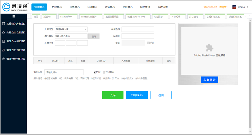Click the 实物图片 button
Viewport: 252px width, 135px height.
(209, 80)
